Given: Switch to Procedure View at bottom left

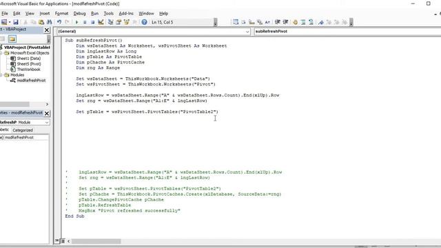Looking at the screenshot, I should click(57, 241).
